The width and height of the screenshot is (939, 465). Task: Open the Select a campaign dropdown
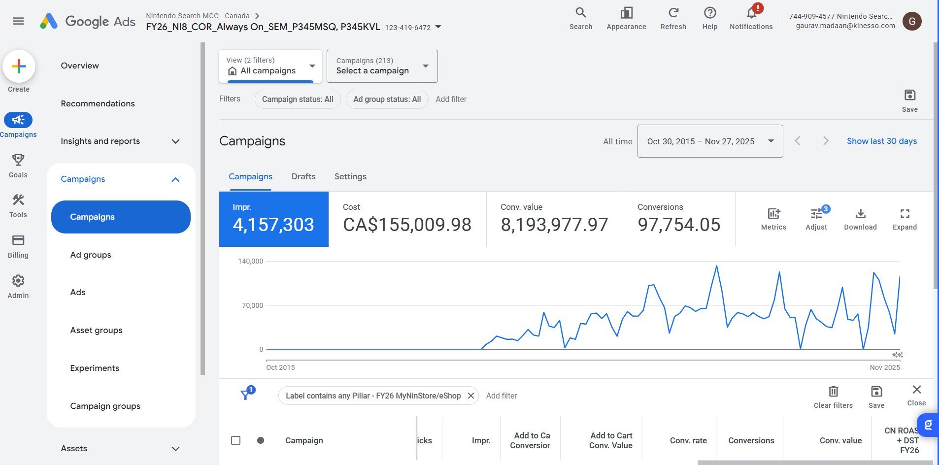pyautogui.click(x=382, y=66)
